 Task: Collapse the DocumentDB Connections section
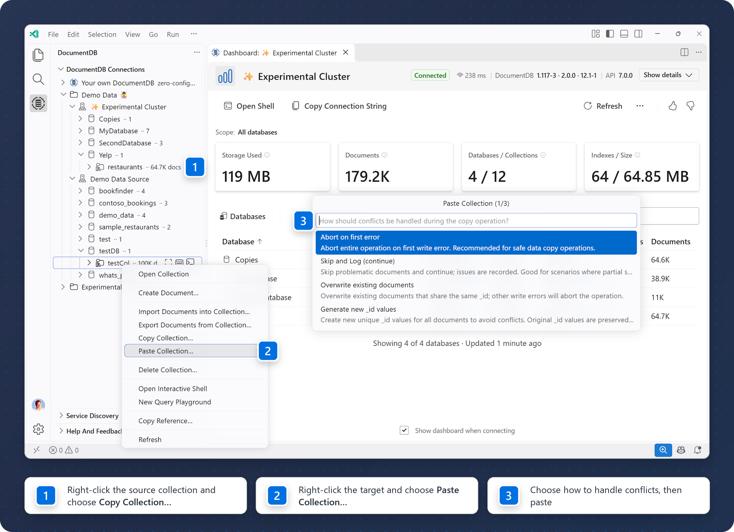pos(61,69)
